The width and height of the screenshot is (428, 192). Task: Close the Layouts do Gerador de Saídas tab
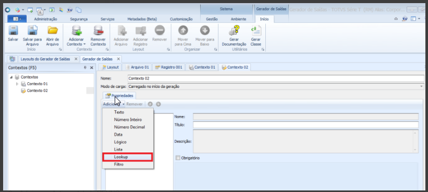pyautogui.click(x=76, y=59)
